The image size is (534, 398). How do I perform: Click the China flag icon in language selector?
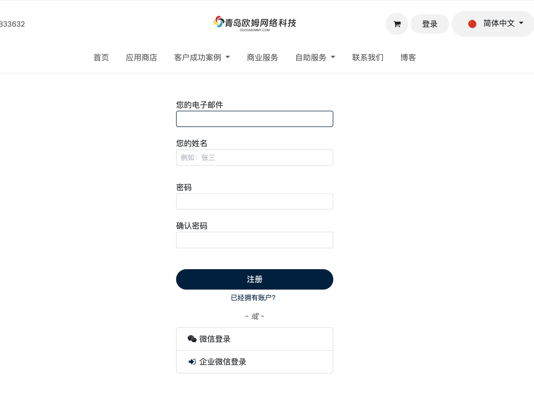click(472, 23)
